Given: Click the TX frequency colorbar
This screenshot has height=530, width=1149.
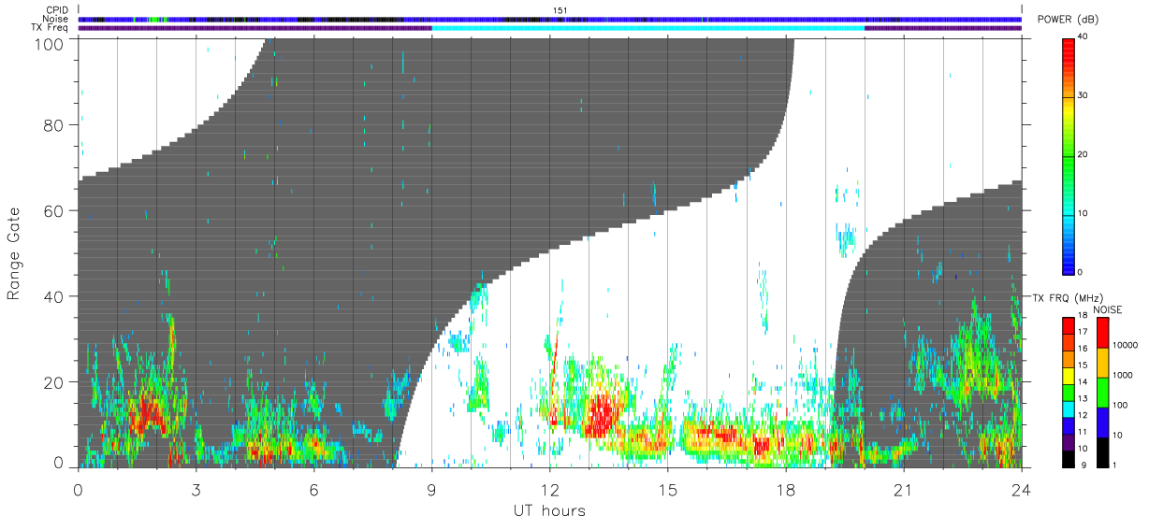Looking at the screenshot, I should point(1069,392).
